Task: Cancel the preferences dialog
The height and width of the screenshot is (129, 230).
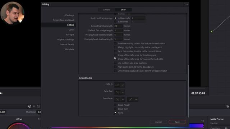Action: pyautogui.click(x=158, y=122)
